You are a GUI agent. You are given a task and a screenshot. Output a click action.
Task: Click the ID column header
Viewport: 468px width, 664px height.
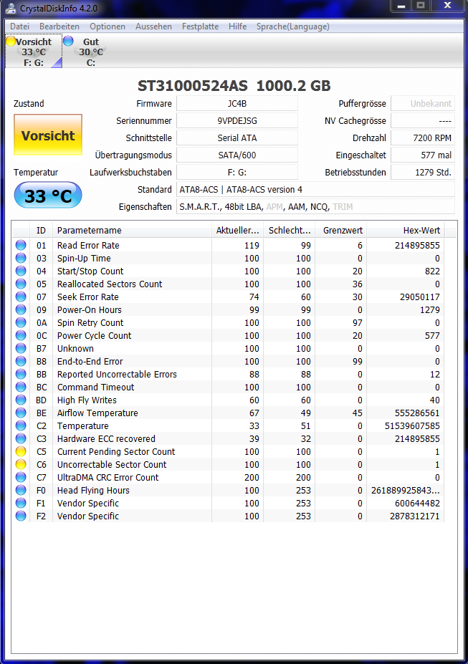pyautogui.click(x=41, y=230)
